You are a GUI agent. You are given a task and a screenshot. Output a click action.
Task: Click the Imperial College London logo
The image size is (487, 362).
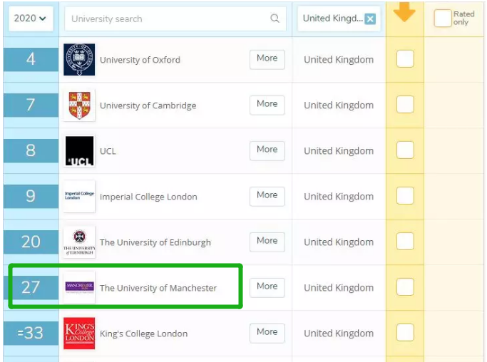tap(78, 197)
